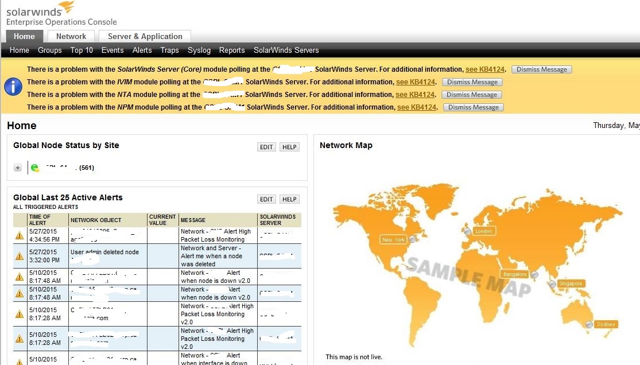Click the 5/27/2015 4:34:56 PM timestamp
The width and height of the screenshot is (640, 365).
45,235
